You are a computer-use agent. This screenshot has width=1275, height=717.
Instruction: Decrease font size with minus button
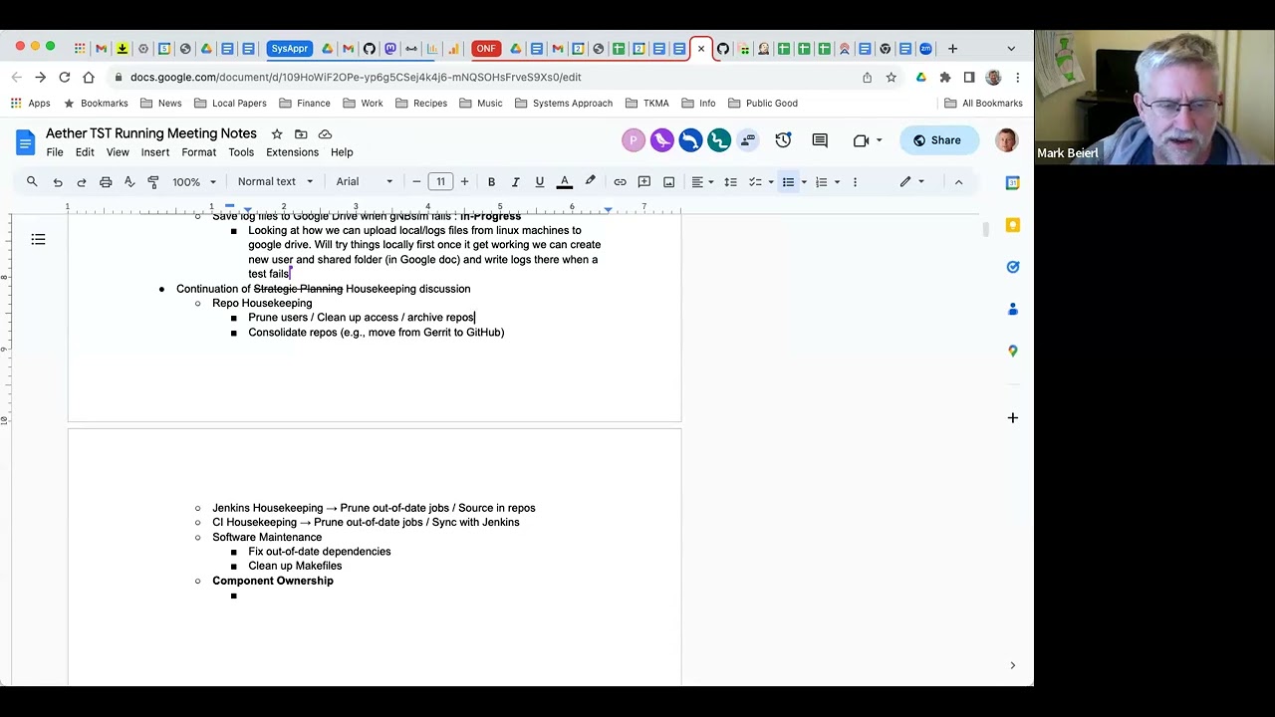pos(416,181)
